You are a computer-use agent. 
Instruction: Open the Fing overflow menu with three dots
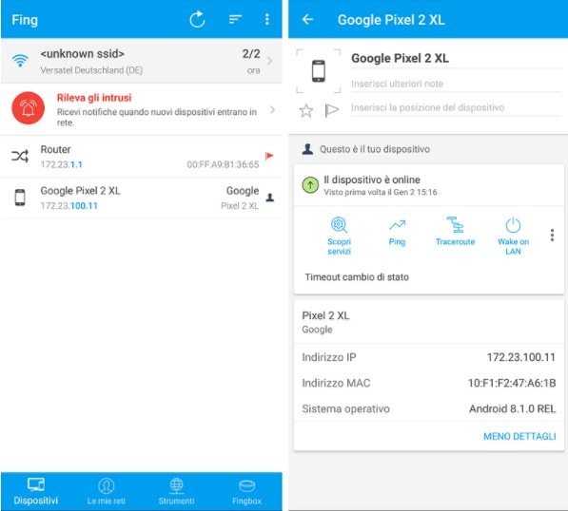267,19
